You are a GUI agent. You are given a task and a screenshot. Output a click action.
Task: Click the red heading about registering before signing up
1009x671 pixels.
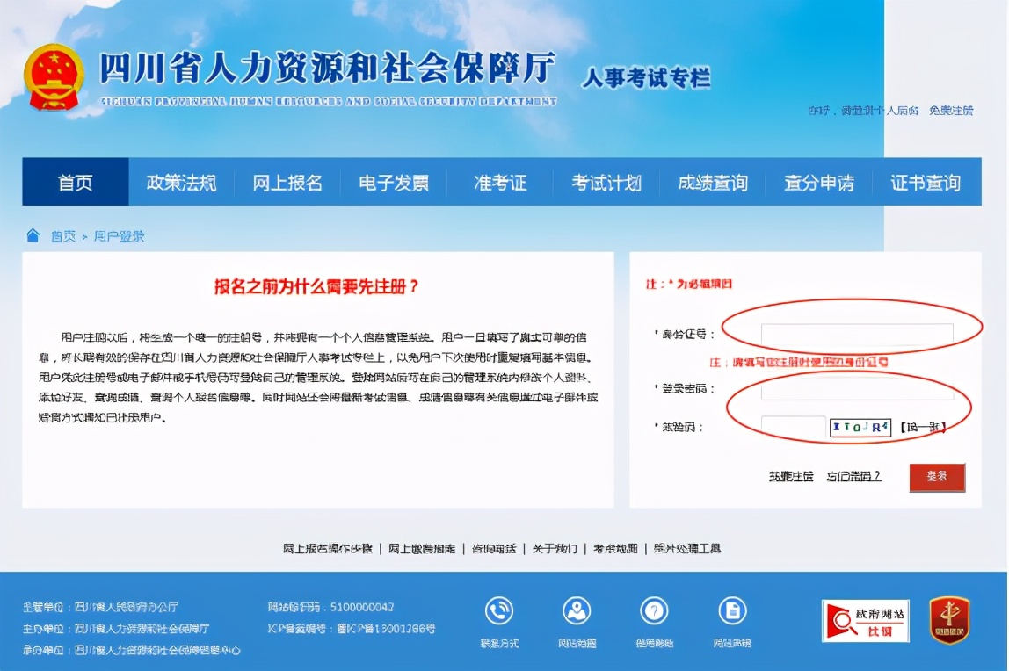(316, 286)
